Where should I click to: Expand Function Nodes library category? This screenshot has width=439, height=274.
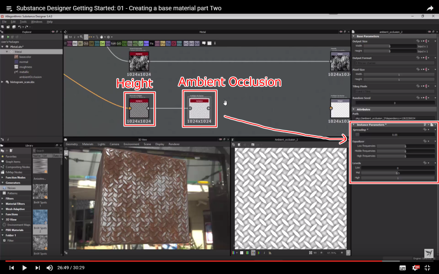point(3,178)
